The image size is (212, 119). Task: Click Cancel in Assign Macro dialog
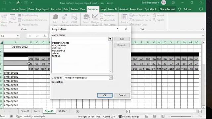click(122, 95)
